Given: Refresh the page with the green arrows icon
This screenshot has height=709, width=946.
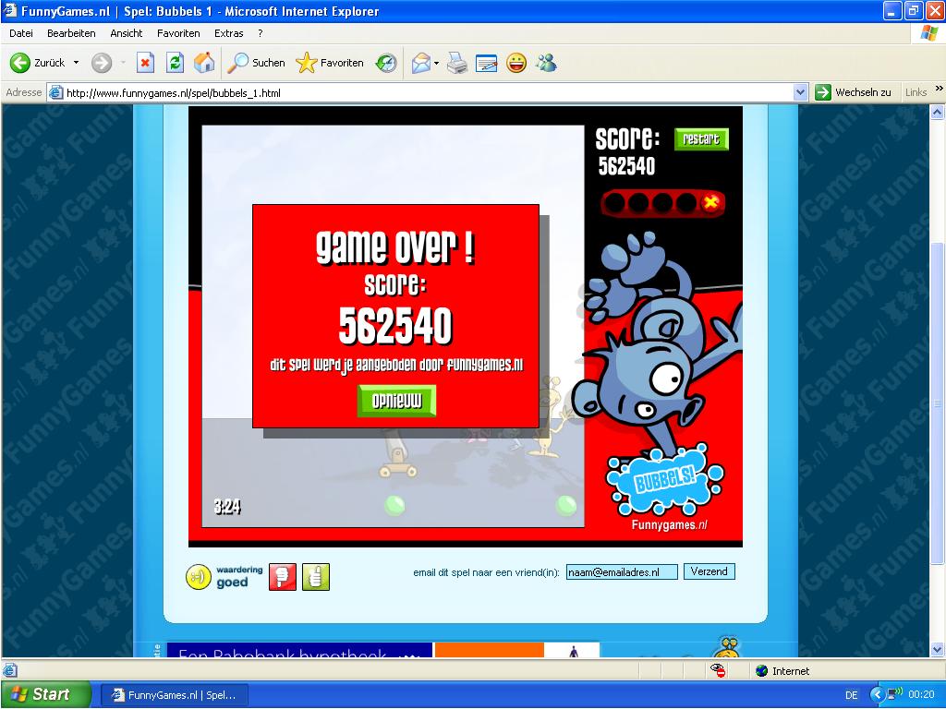Looking at the screenshot, I should point(175,63).
